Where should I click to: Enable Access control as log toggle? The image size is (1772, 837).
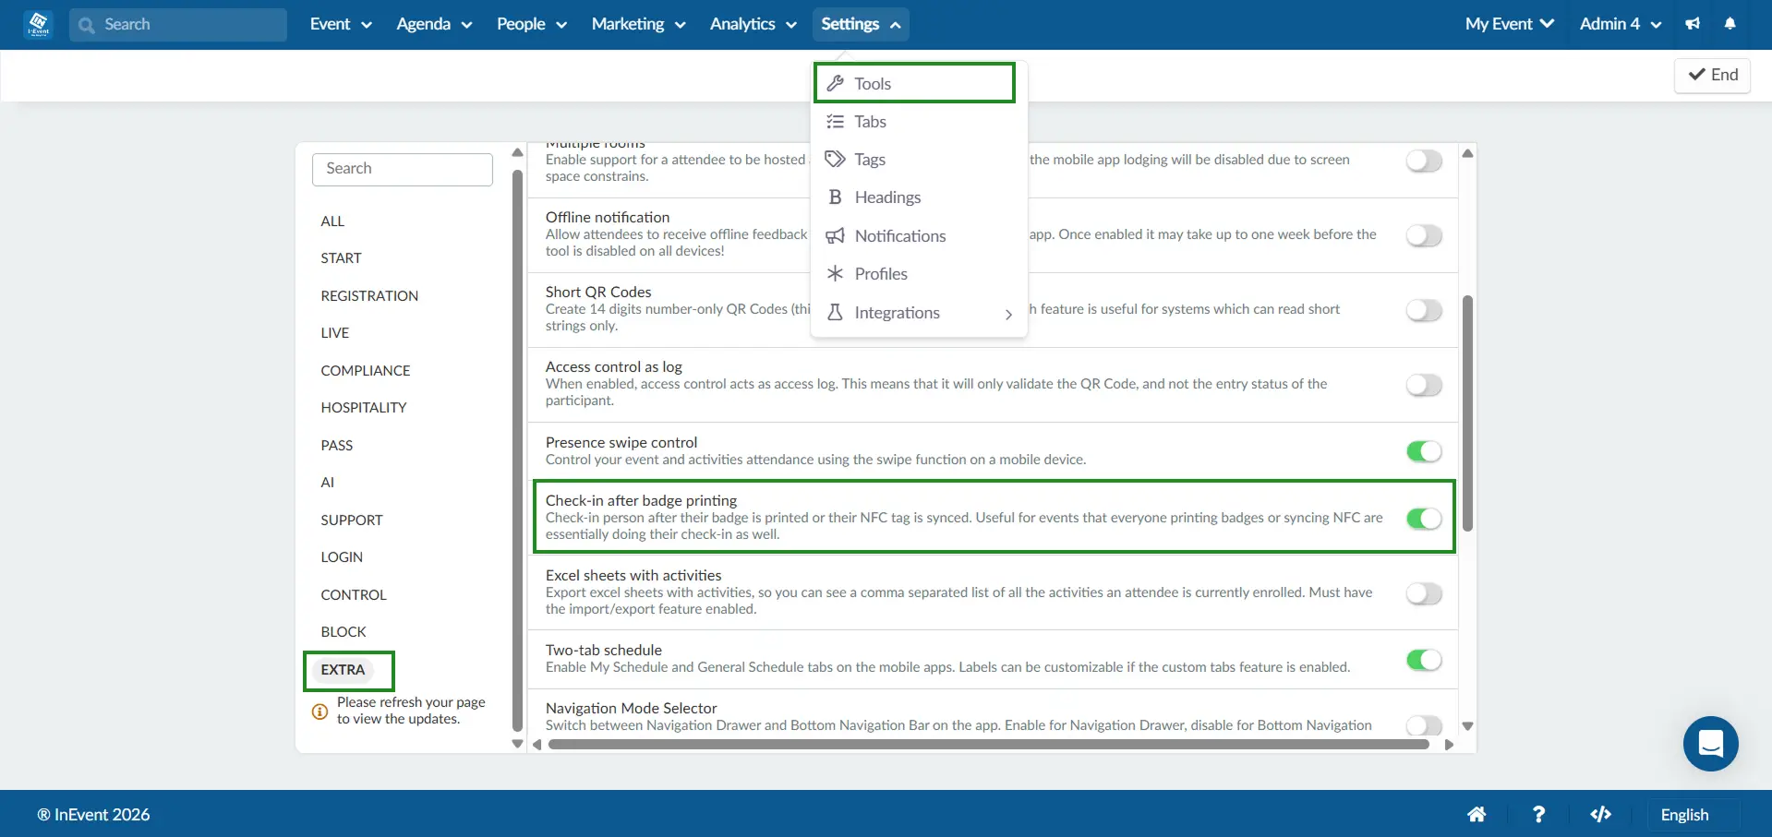click(x=1424, y=385)
